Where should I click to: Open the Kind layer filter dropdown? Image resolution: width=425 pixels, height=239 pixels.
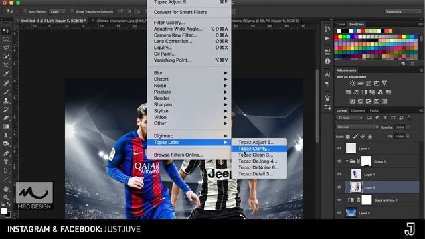click(350, 118)
